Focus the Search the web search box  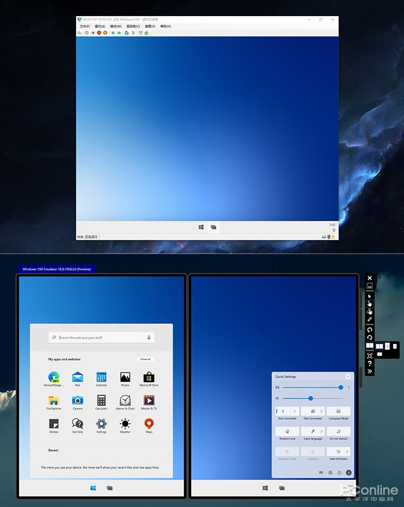coord(101,337)
